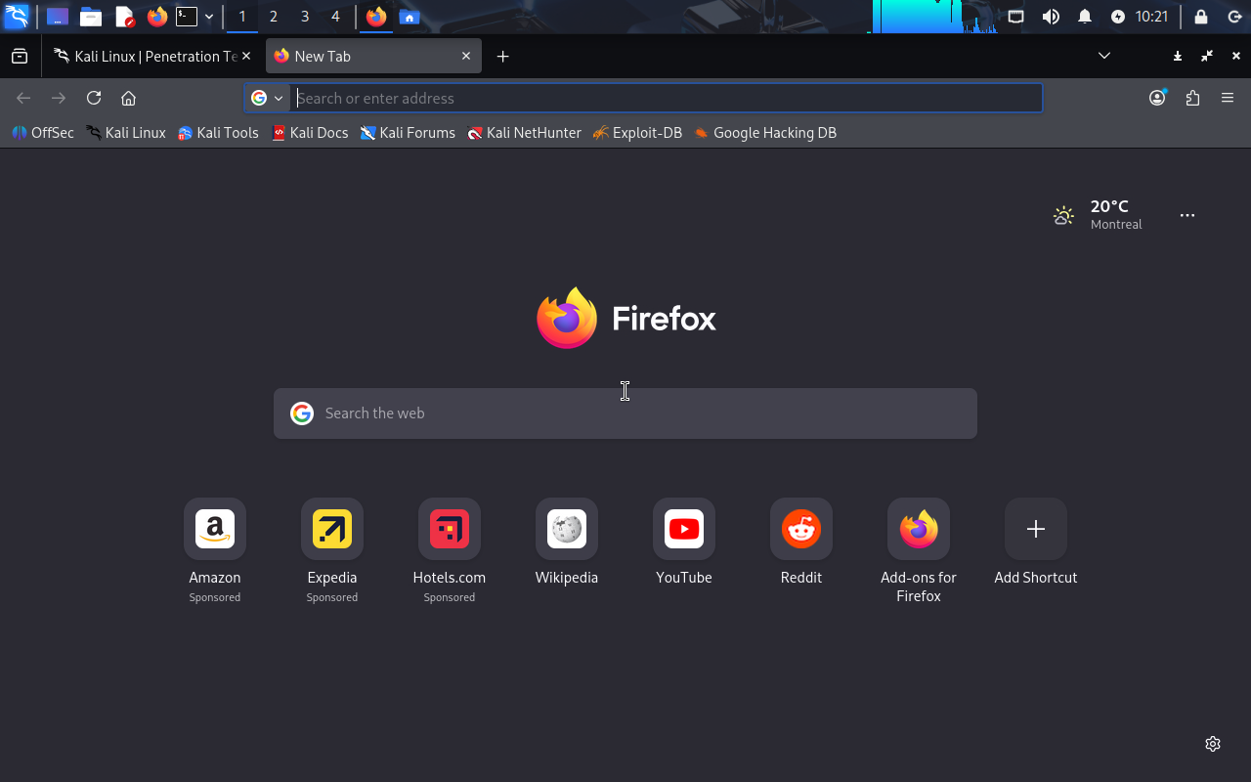Screen dimensions: 1251x782
Task: Expand the list all tabs chevron
Action: coord(1104,56)
